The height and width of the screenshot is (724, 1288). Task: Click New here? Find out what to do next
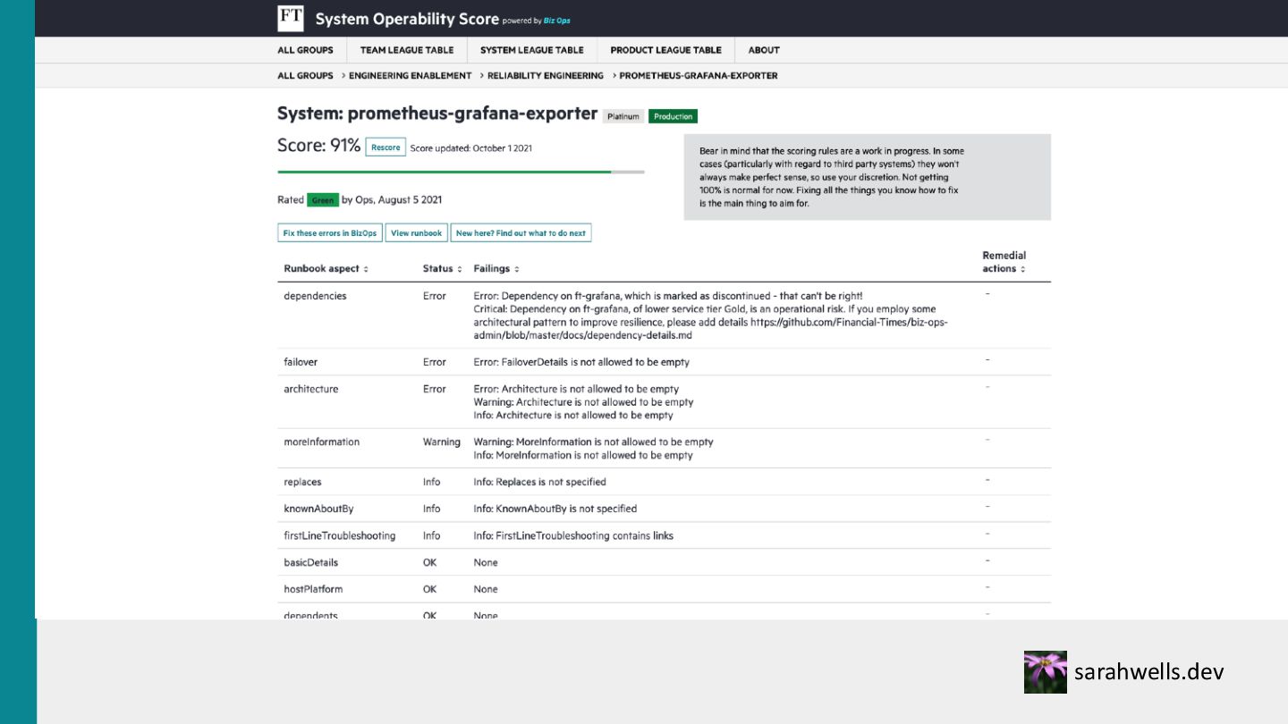point(521,233)
